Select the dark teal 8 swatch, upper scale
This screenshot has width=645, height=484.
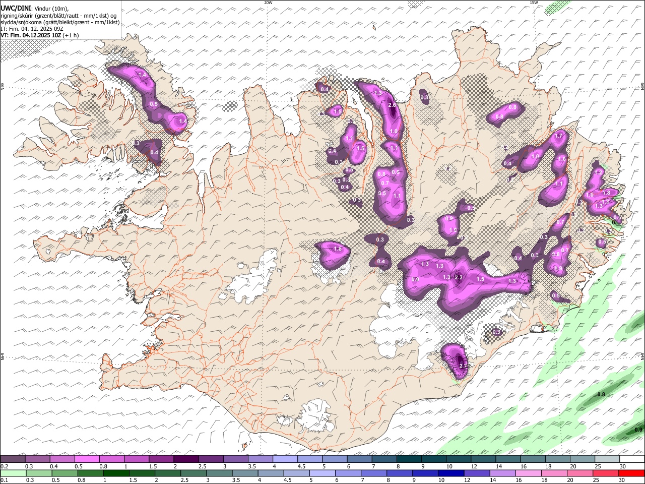[408, 459]
